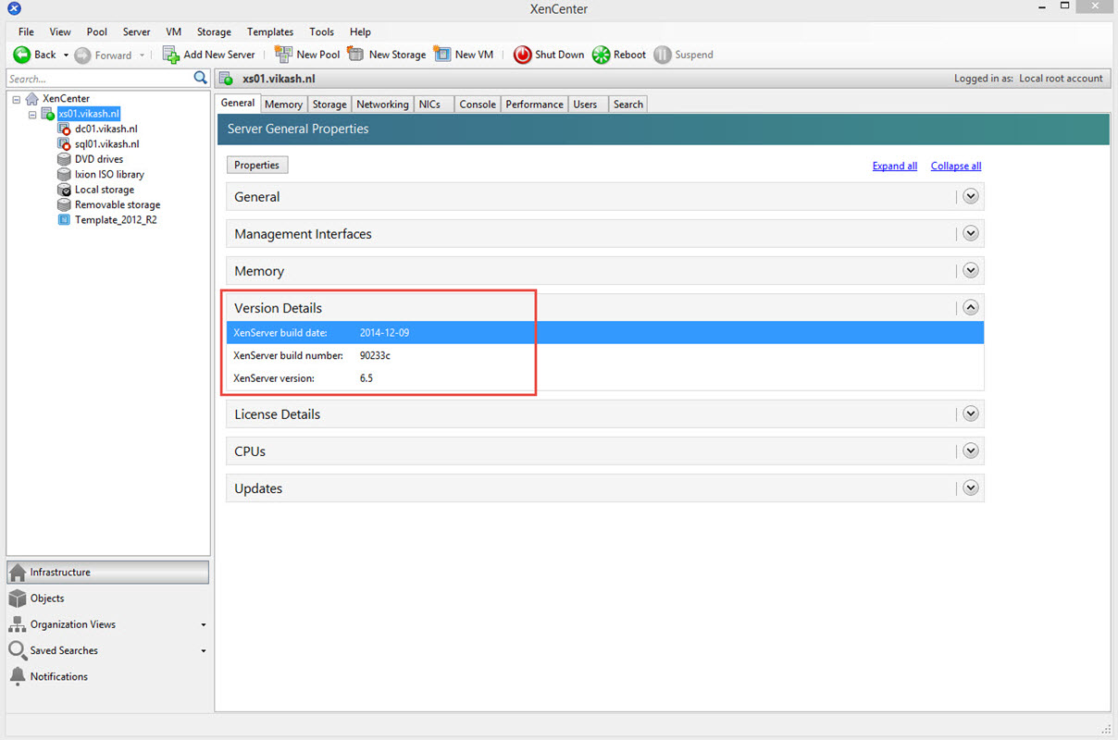Open the Help menu
The height and width of the screenshot is (740, 1118).
tap(360, 31)
